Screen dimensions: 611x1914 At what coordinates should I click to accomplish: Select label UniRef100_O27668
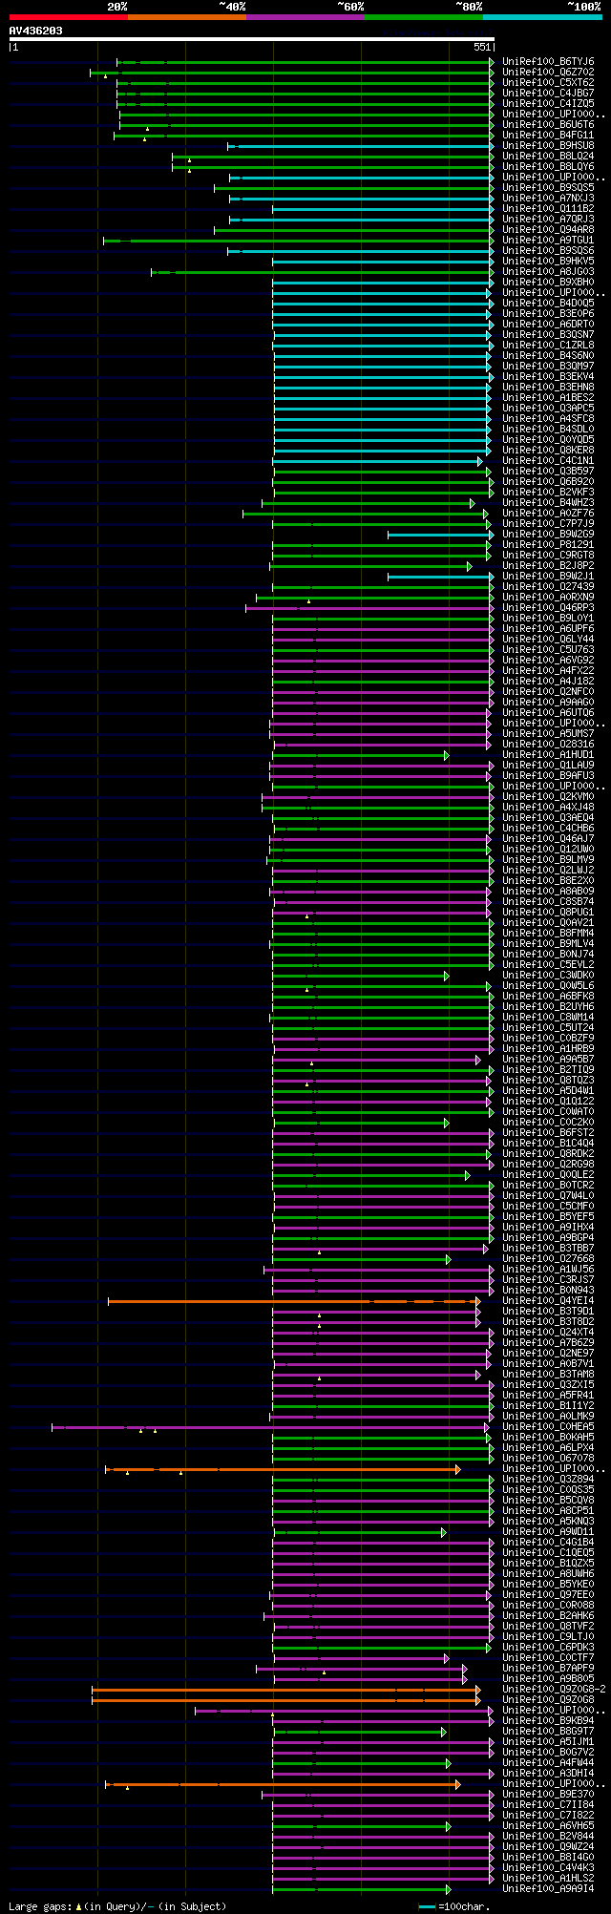(x=548, y=1258)
